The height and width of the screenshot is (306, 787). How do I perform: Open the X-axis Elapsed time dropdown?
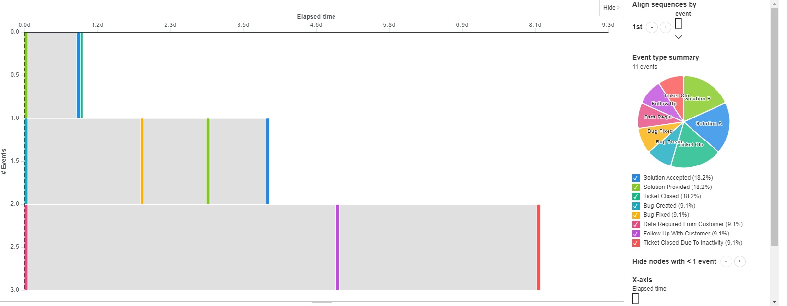pos(636,299)
